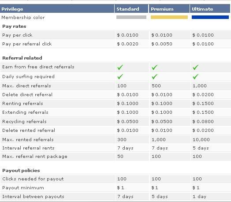Click the Standard checkmark for daily surfing required
Viewport: 231px width, 202px height.
pyautogui.click(x=120, y=77)
